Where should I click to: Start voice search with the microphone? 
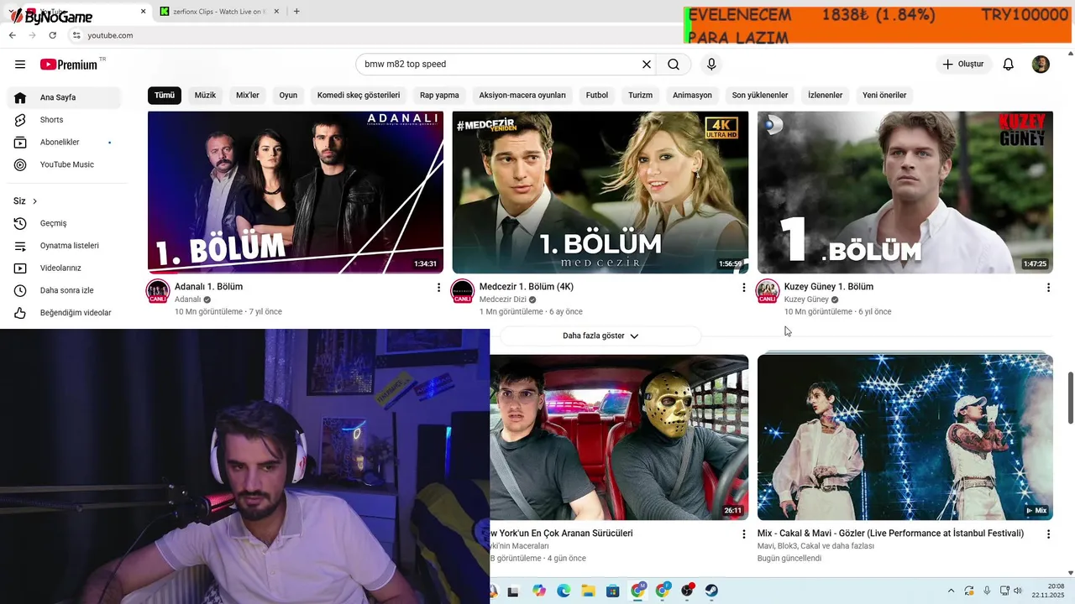click(711, 65)
